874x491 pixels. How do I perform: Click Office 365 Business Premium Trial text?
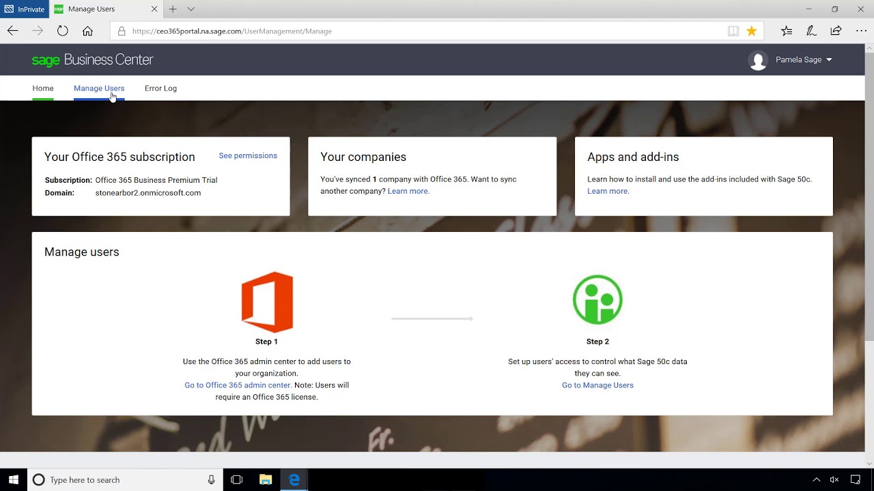[156, 180]
